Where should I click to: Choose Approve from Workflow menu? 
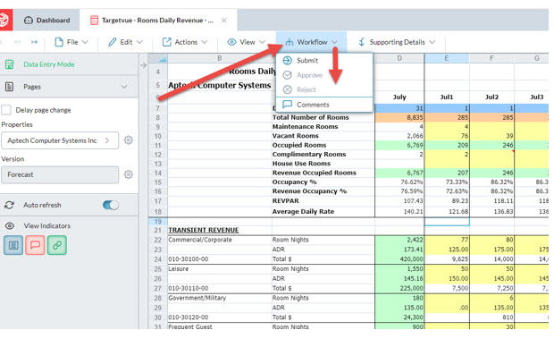(324, 75)
